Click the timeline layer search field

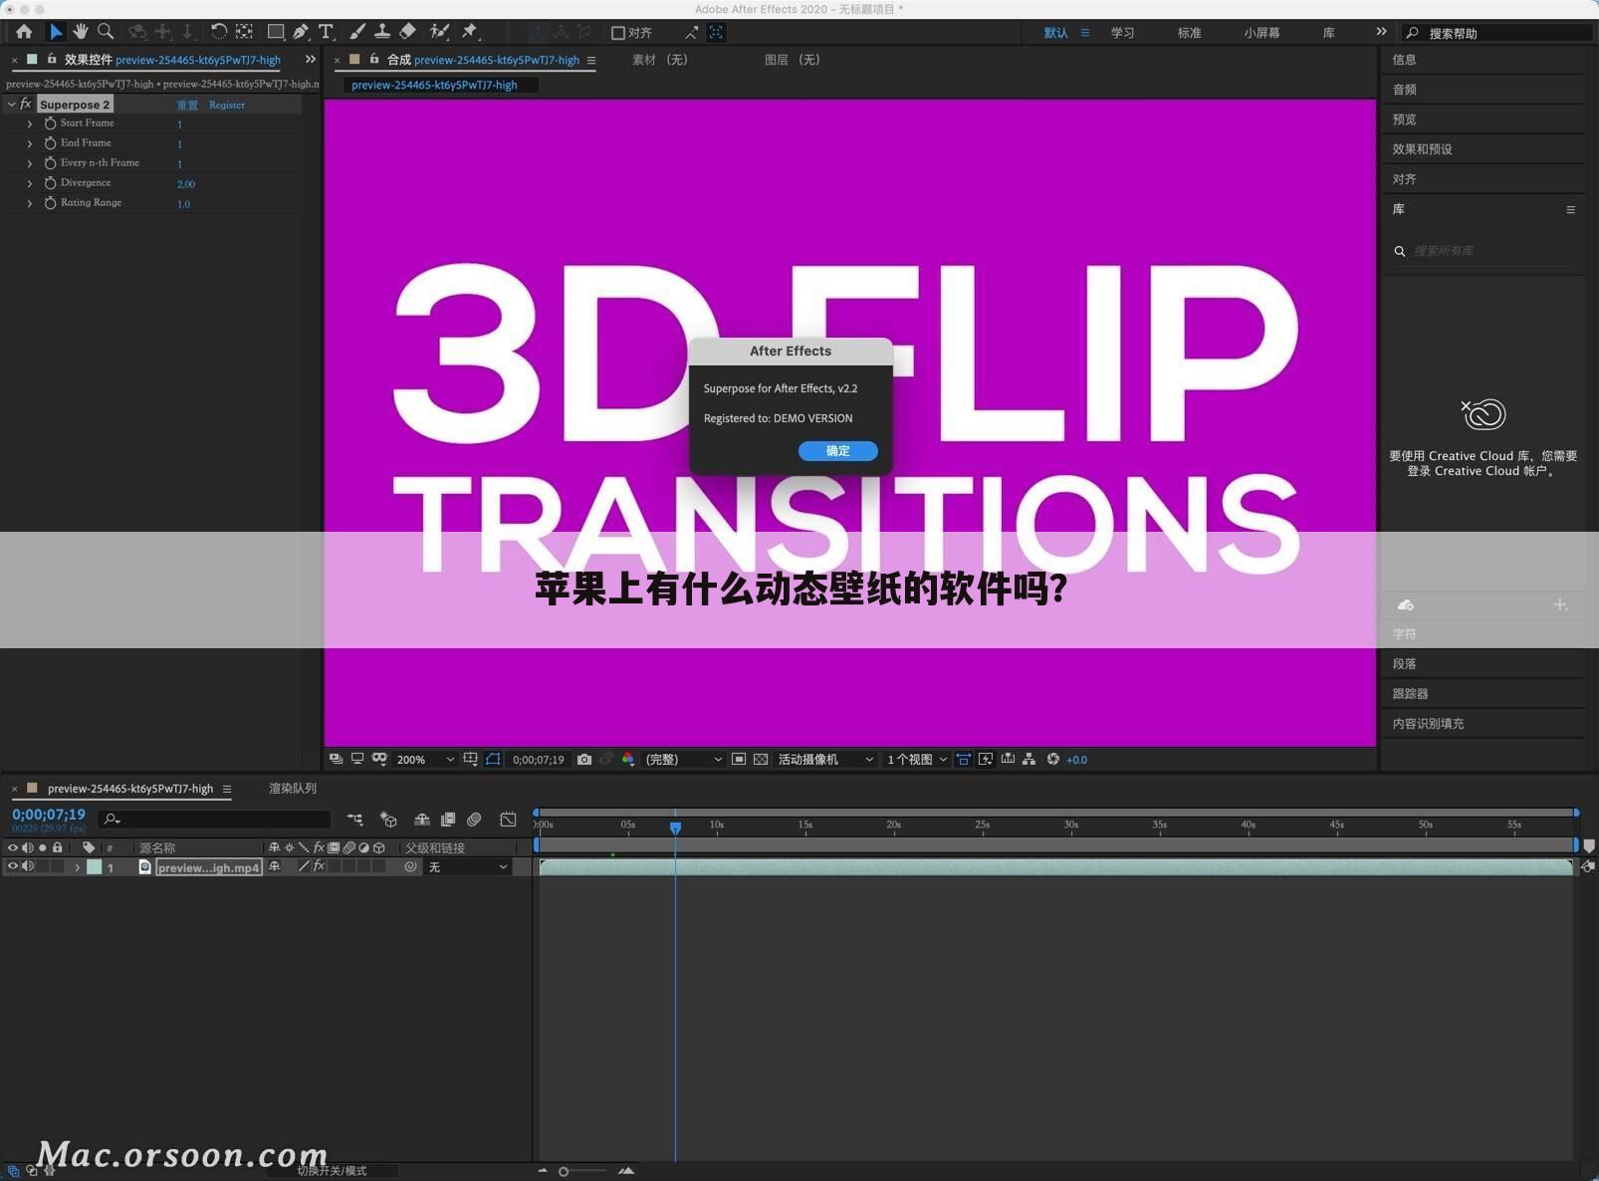coord(214,819)
